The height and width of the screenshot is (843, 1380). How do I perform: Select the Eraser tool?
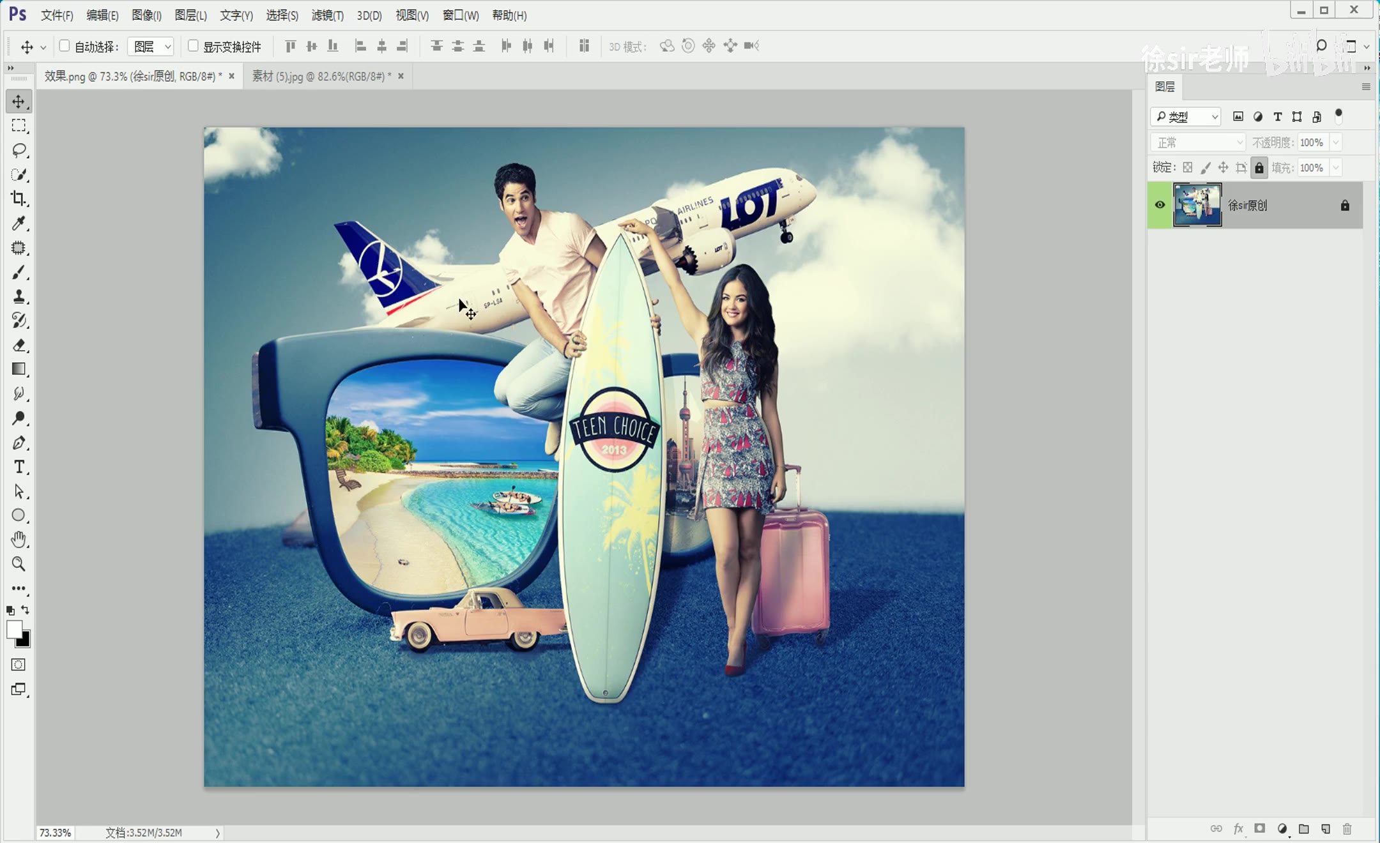pyautogui.click(x=19, y=345)
